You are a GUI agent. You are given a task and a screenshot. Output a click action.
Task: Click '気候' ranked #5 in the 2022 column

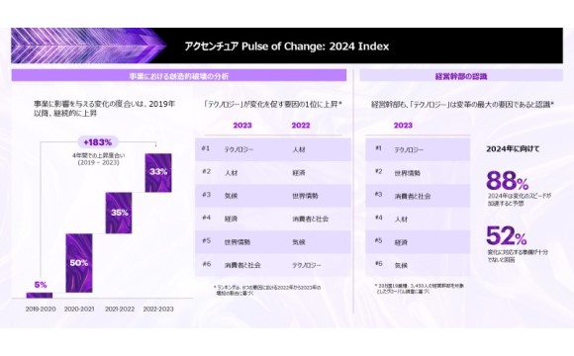point(299,242)
